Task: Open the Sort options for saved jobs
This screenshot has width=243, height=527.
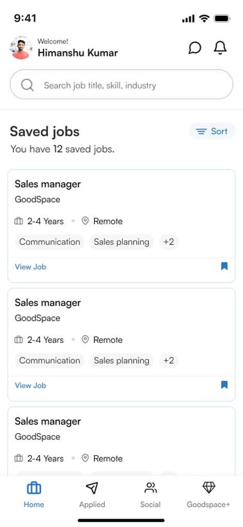Action: [212, 131]
